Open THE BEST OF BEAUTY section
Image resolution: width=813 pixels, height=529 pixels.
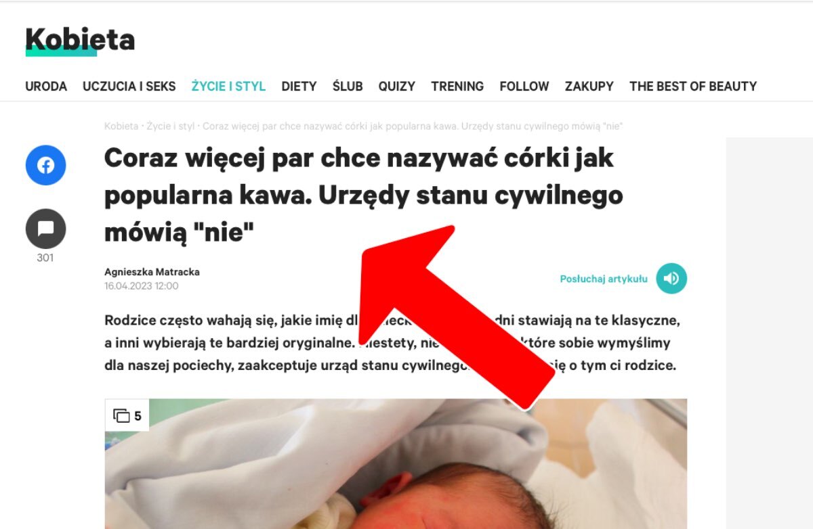point(693,87)
